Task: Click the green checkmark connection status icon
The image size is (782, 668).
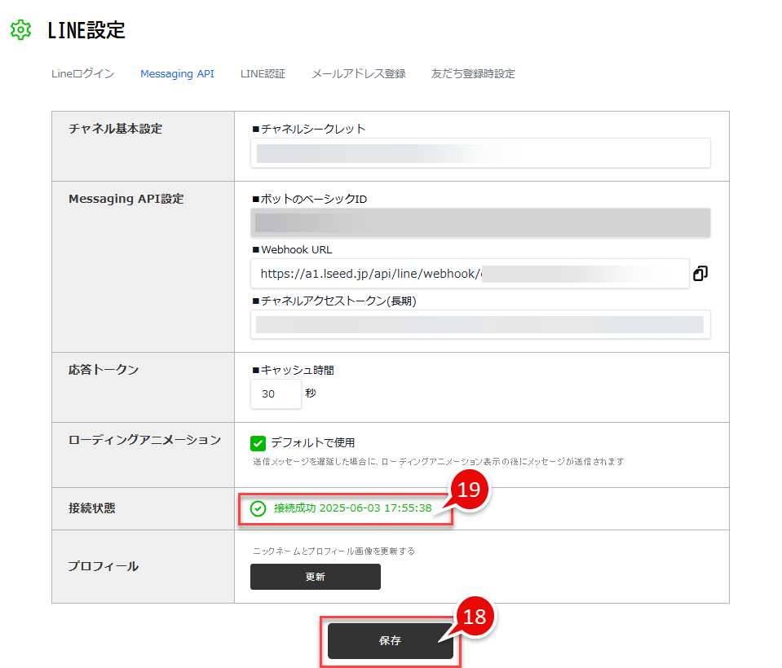Action: pyautogui.click(x=258, y=508)
